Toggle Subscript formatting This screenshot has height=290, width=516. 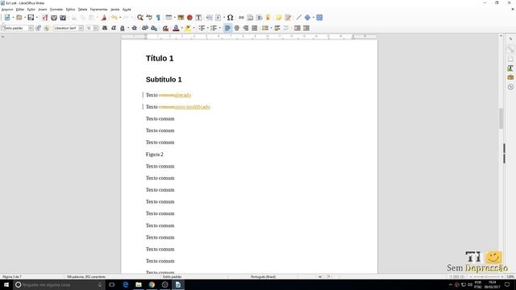tap(154, 28)
